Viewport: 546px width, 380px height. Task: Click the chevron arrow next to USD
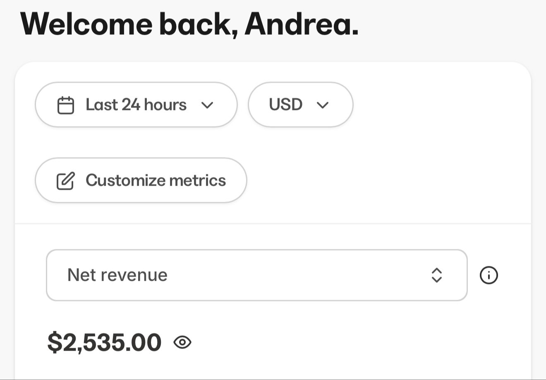[x=323, y=105]
